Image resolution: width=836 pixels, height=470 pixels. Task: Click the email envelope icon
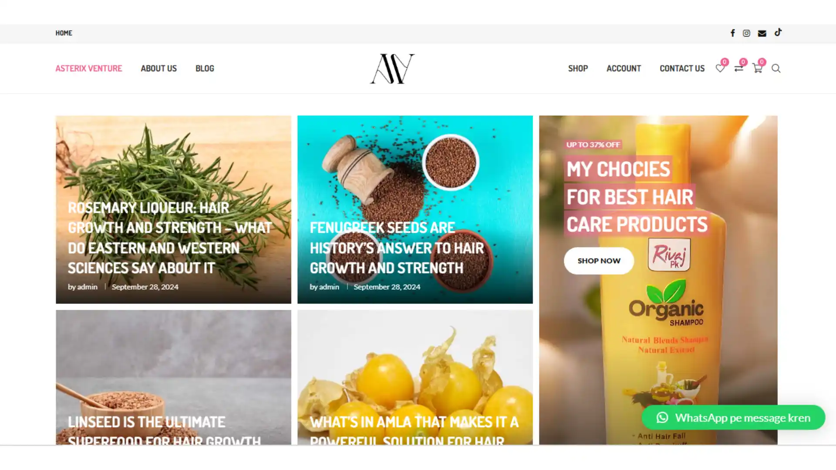pos(762,34)
